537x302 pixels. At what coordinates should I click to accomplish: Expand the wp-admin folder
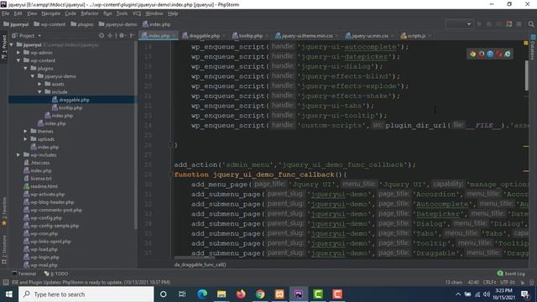pos(18,52)
